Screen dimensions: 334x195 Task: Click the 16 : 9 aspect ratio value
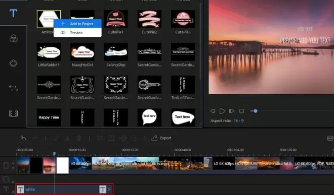[238, 121]
